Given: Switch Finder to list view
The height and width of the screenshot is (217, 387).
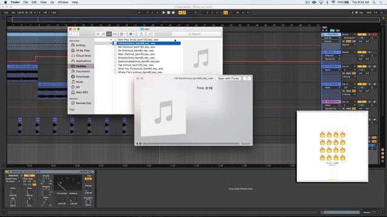Looking at the screenshot, I should click(x=103, y=34).
